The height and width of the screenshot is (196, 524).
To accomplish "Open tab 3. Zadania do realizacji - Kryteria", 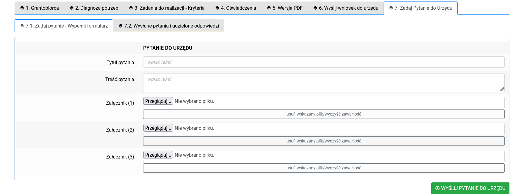I will click(169, 8).
